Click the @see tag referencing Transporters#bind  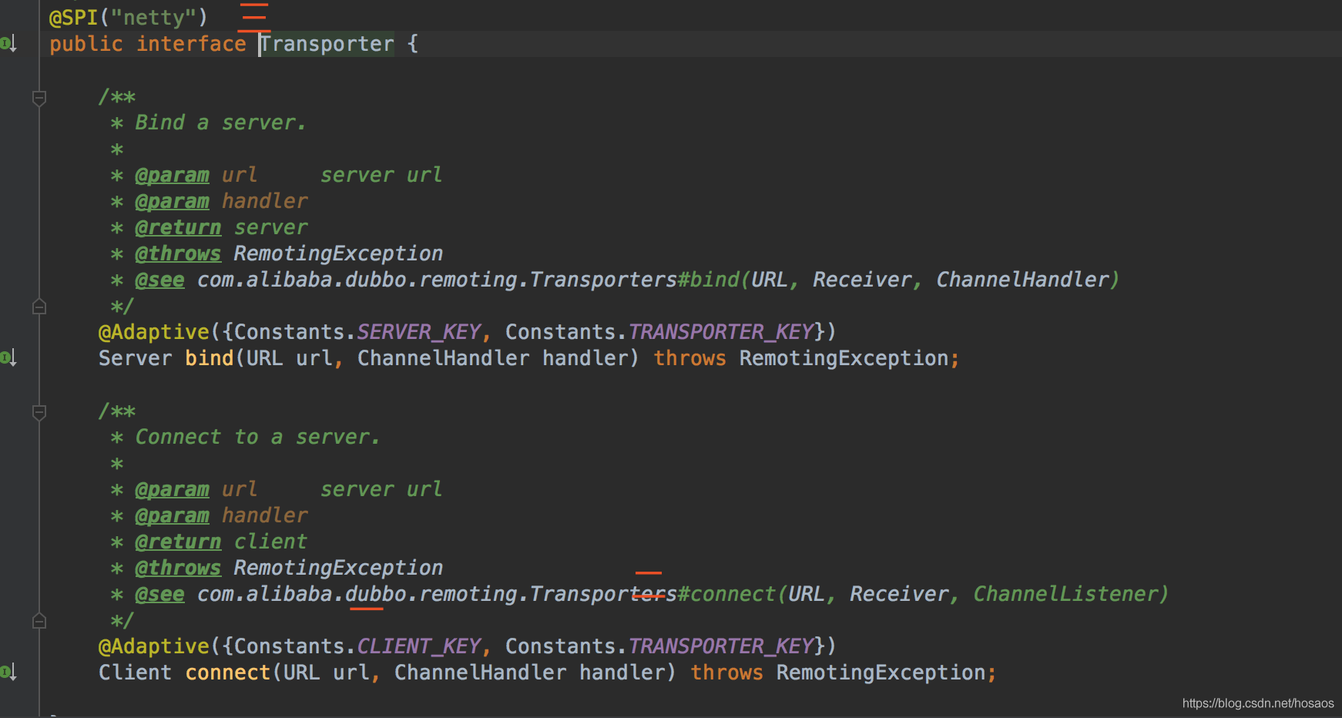pos(159,280)
